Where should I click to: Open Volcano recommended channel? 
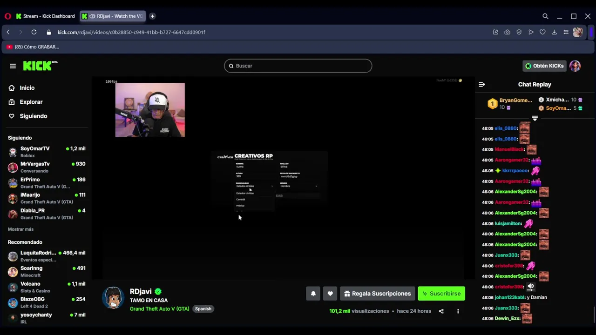coord(47,287)
